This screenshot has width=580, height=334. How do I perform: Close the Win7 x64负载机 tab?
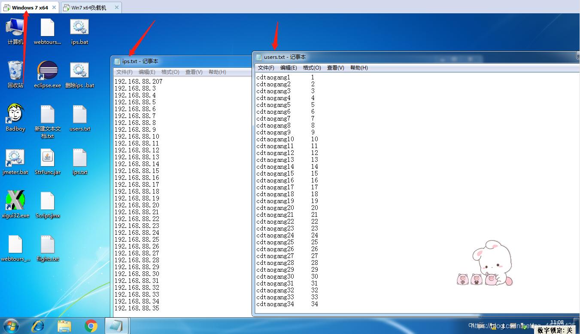point(116,8)
